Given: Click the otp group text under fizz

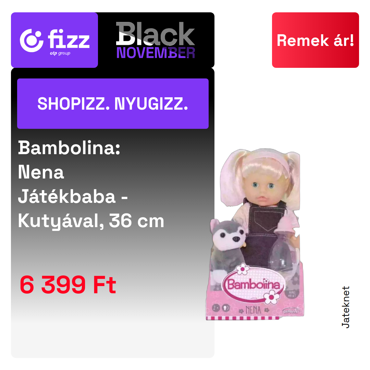Looking at the screenshot, I should click(x=60, y=53).
